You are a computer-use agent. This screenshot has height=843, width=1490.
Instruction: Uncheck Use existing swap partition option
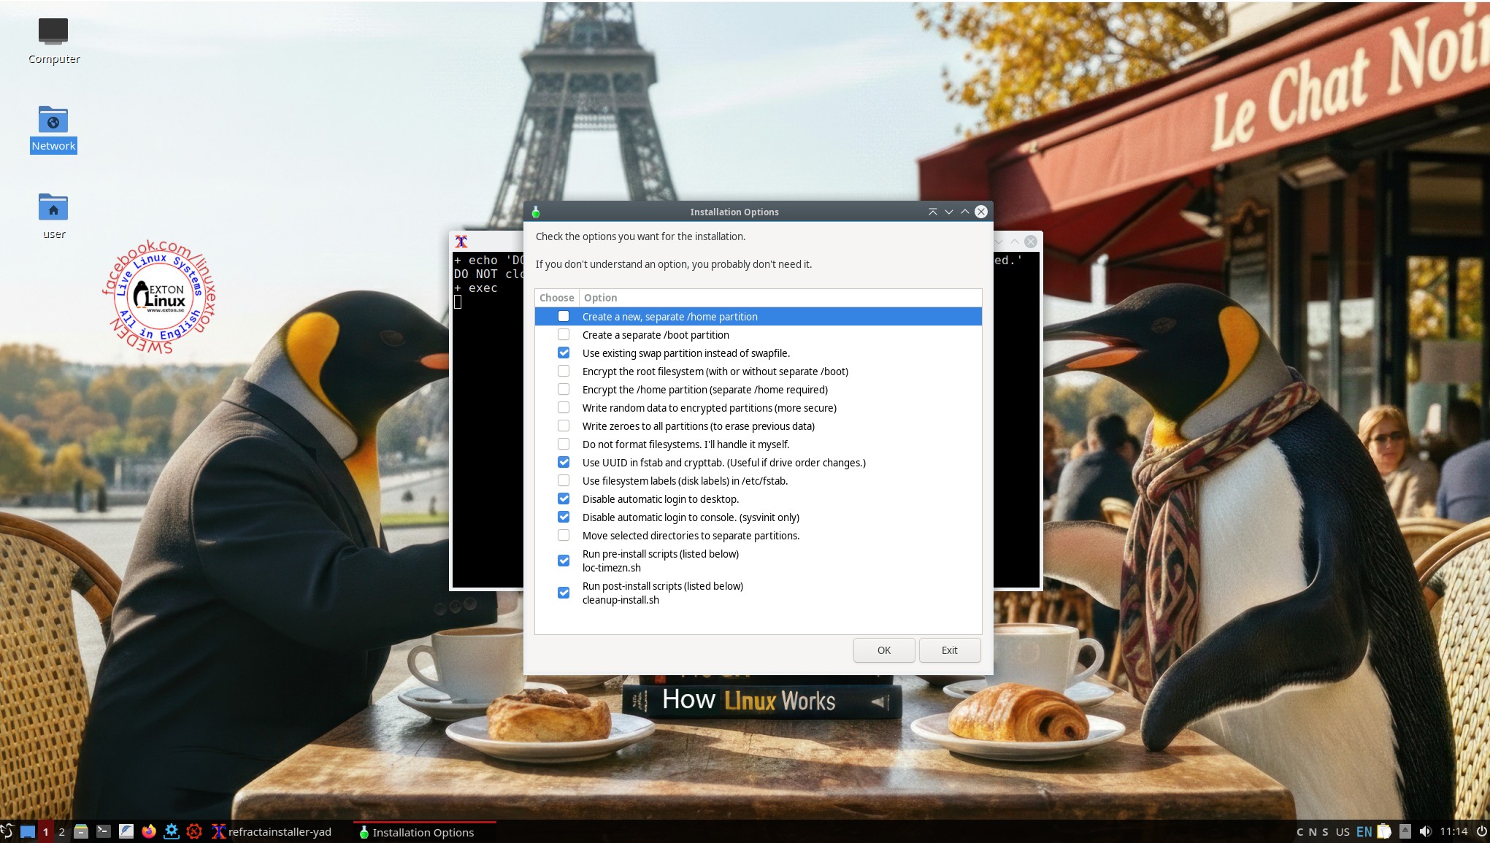pyautogui.click(x=564, y=353)
